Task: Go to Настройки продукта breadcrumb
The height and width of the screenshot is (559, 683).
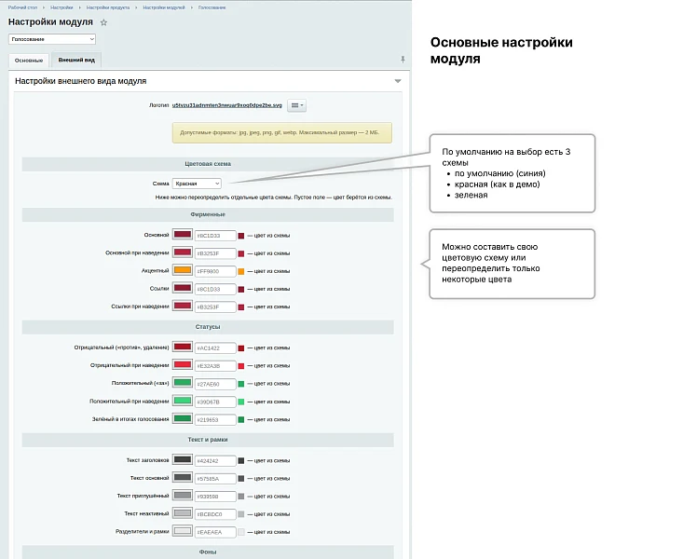Action: coord(108,7)
